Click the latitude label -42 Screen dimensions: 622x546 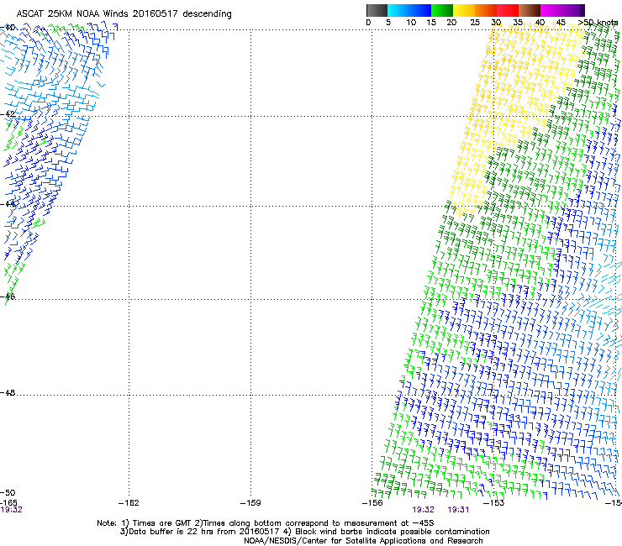point(8,113)
